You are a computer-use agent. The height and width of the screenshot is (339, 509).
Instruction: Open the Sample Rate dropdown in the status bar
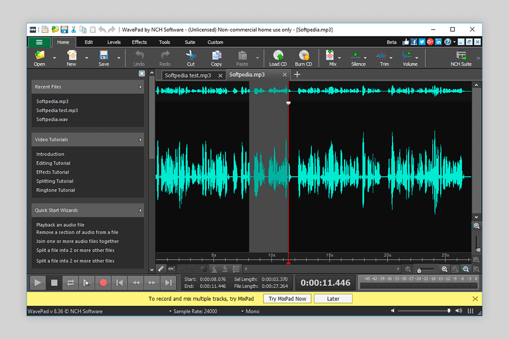[x=193, y=311]
